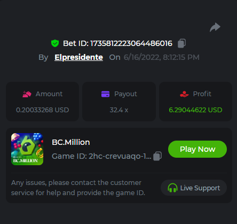This screenshot has width=237, height=224.
Task: Click the green verified shield icon
Action: point(55,43)
